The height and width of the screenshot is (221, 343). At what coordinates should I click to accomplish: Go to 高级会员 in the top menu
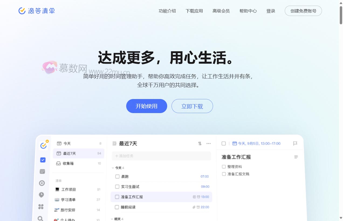coord(221,11)
